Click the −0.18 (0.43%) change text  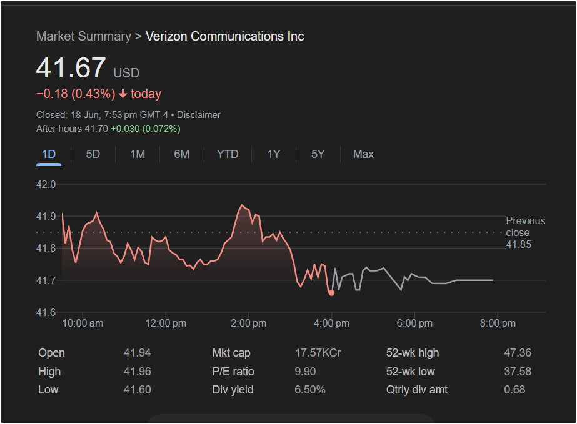pos(76,94)
